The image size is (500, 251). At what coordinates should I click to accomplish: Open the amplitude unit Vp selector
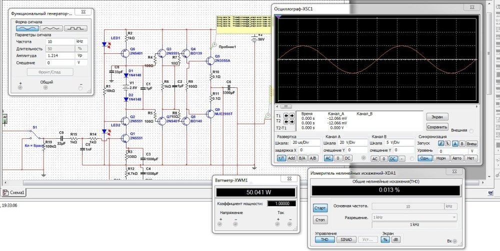79,56
